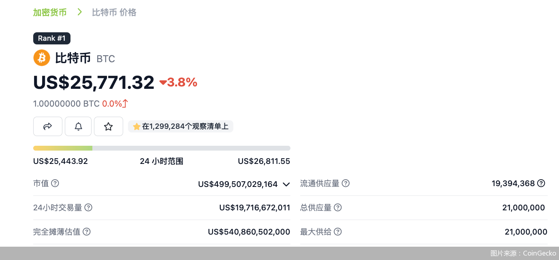Click the 完全摊薄估值 help icon
The width and height of the screenshot is (559, 260).
pyautogui.click(x=86, y=231)
